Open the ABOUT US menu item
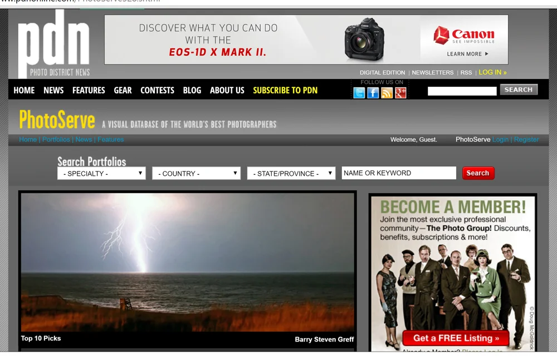This screenshot has height=361, width=557. [x=227, y=91]
